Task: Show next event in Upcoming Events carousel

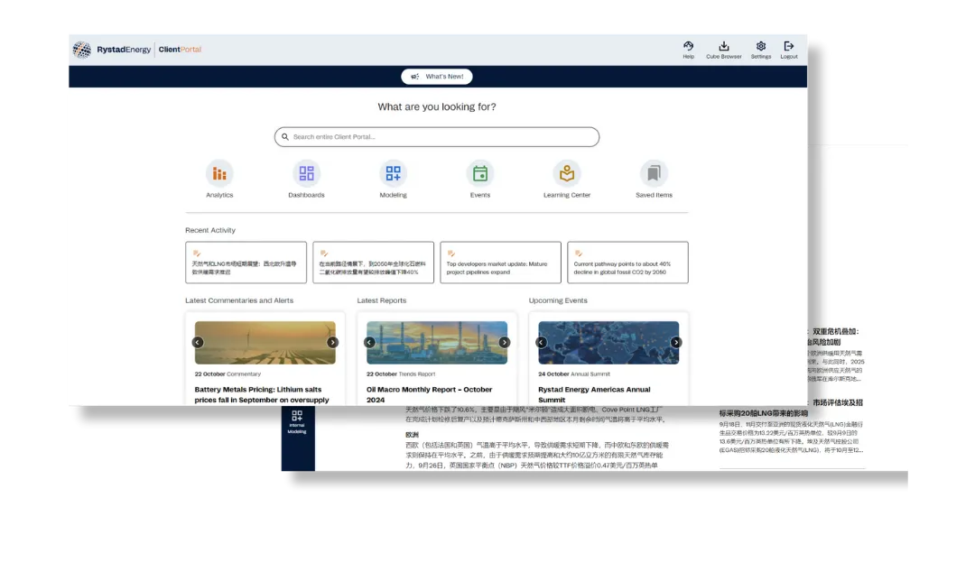Action: (676, 343)
